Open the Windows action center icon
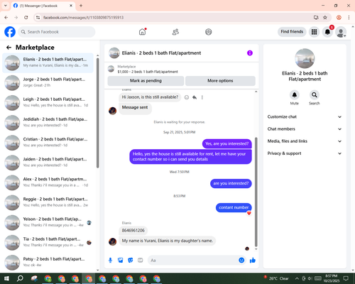Image resolution: width=355 pixels, height=284 pixels. click(346, 278)
